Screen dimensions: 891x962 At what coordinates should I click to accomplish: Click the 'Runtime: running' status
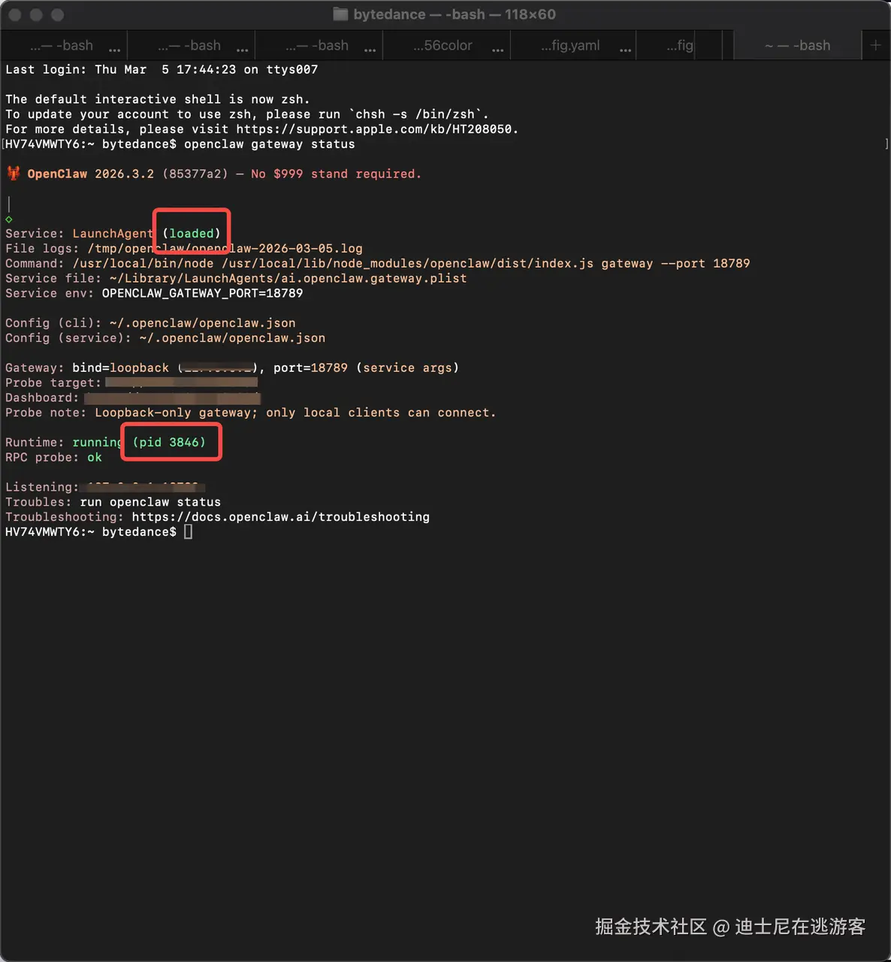pyautogui.click(x=63, y=443)
